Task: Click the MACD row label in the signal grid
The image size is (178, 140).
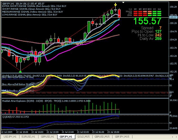Action: click(129, 11)
